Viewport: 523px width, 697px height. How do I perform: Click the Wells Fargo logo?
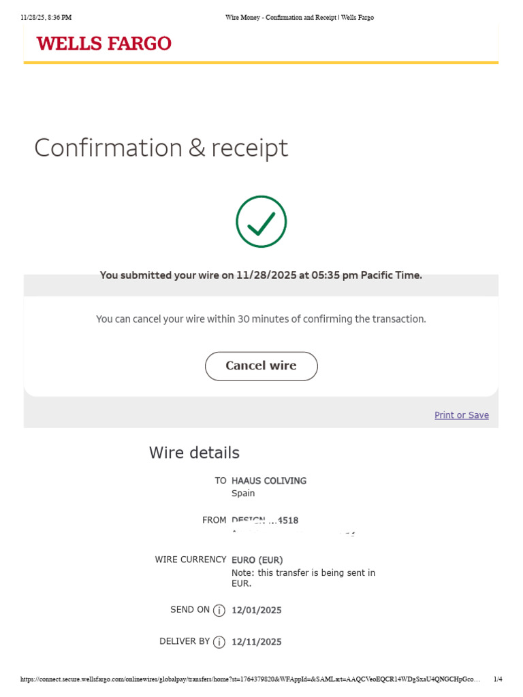pos(104,44)
